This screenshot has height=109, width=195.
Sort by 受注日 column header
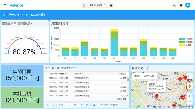point(66,74)
